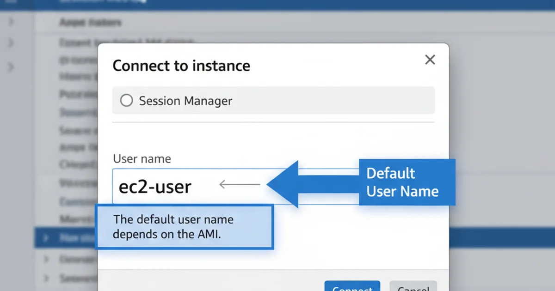Click the tooltip about default user name and AMI
Screen dimensions: 555x291
[x=184, y=227]
